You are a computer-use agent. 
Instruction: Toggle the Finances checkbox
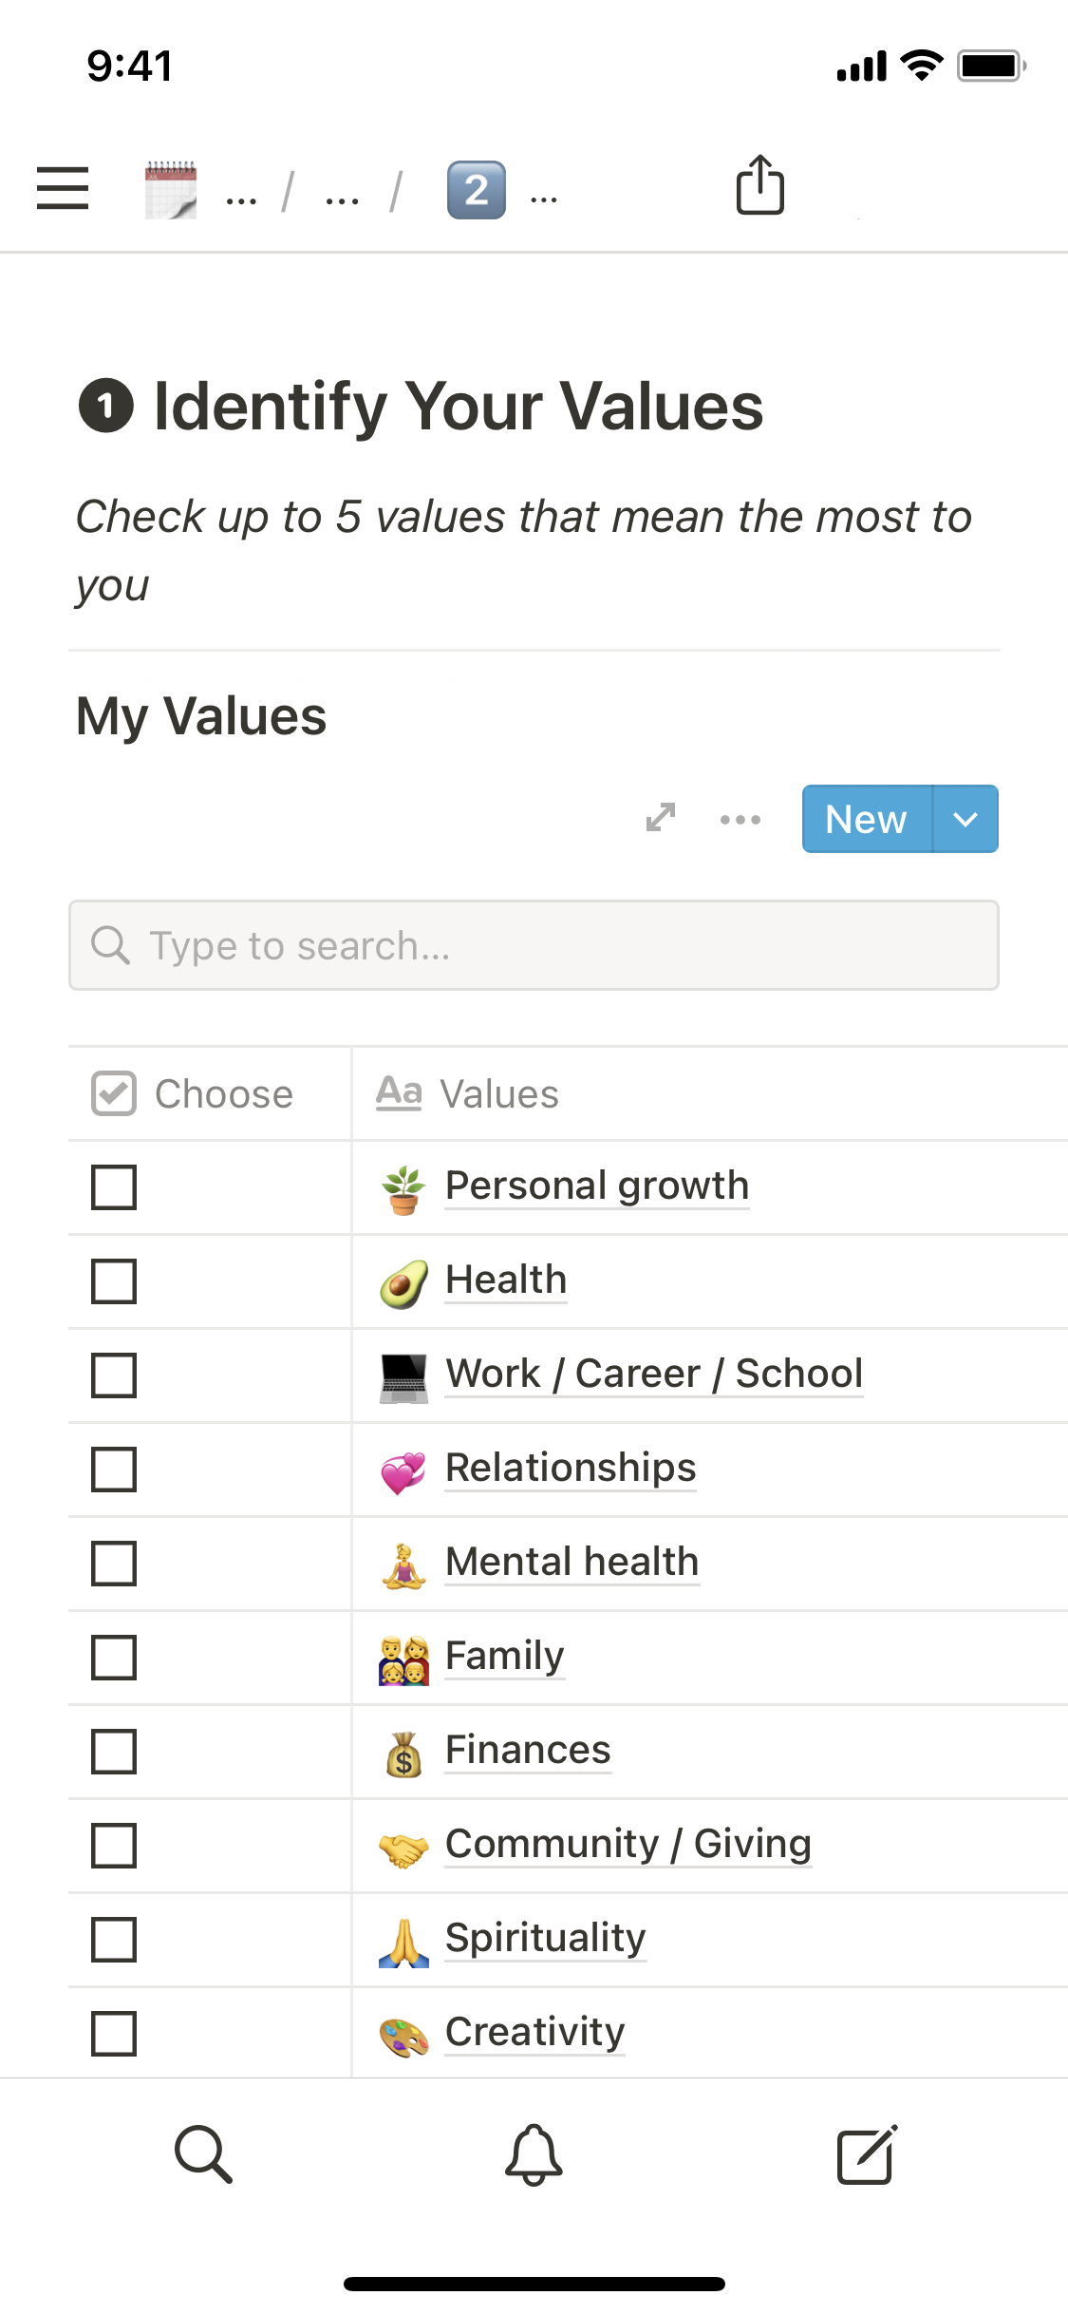click(114, 1752)
